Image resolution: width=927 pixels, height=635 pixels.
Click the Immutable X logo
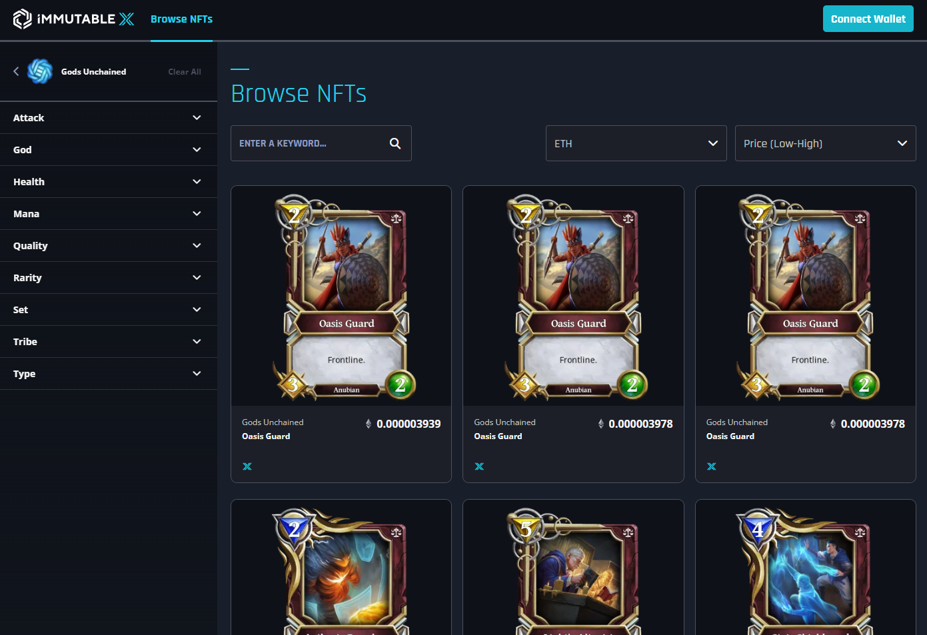click(73, 19)
